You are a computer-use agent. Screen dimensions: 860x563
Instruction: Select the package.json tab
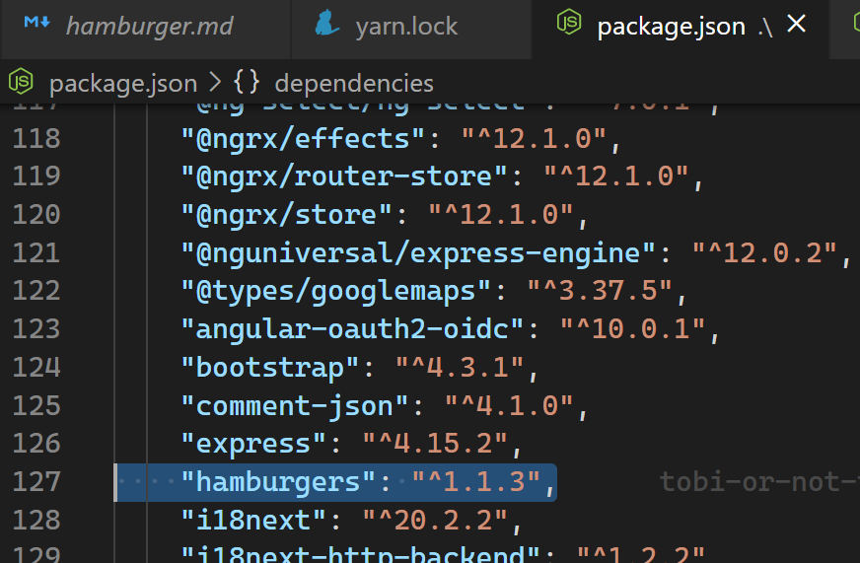tap(671, 27)
